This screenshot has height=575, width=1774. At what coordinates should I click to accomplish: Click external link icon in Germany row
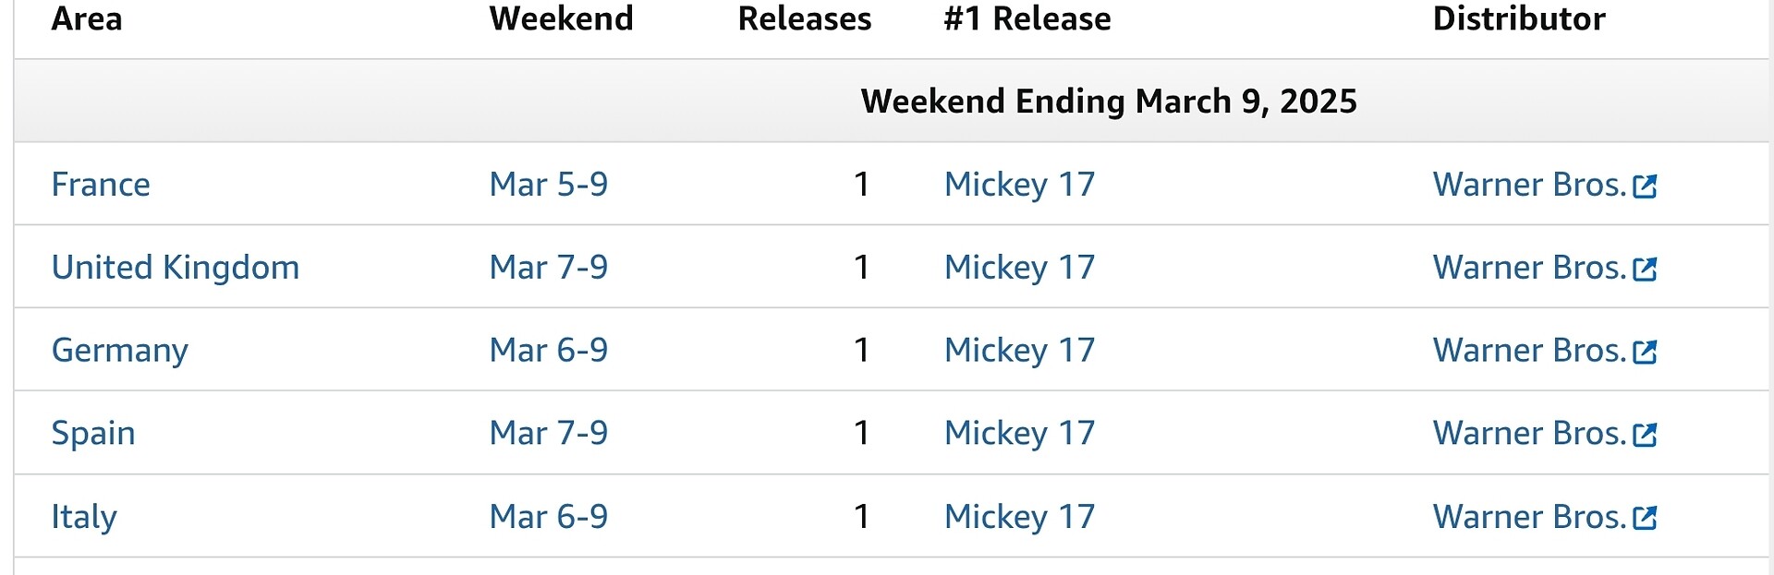click(x=1645, y=353)
